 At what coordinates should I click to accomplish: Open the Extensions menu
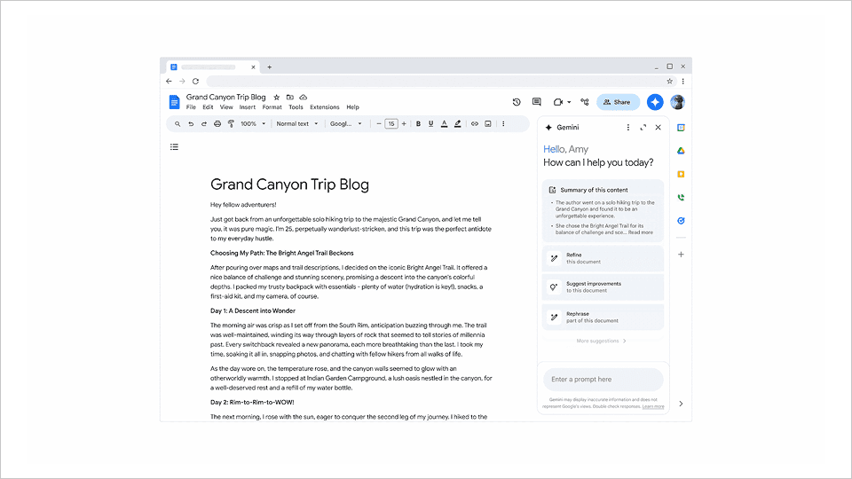pyautogui.click(x=325, y=107)
